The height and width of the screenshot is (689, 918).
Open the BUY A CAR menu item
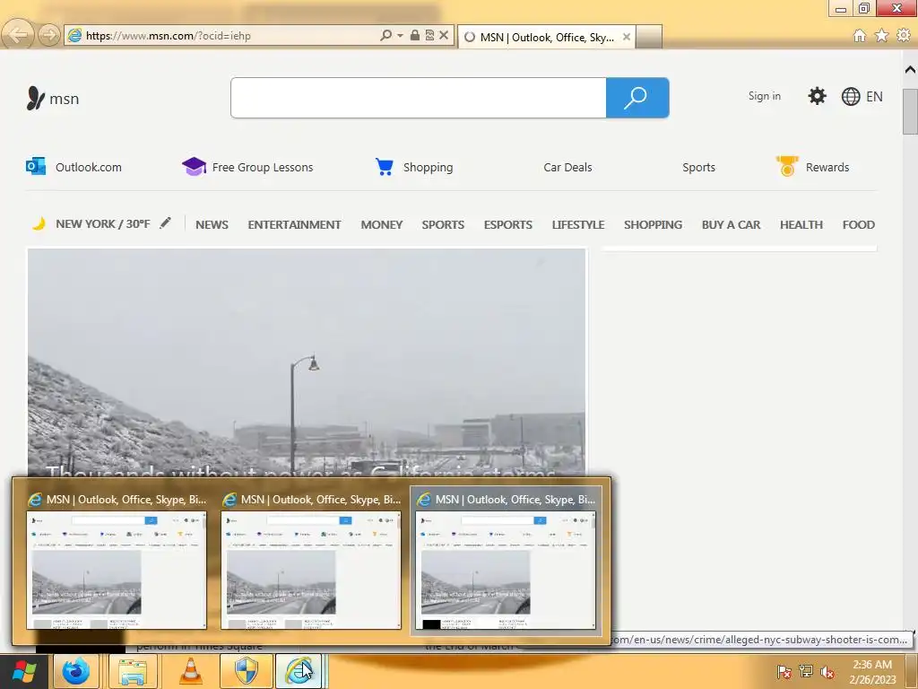(x=732, y=225)
